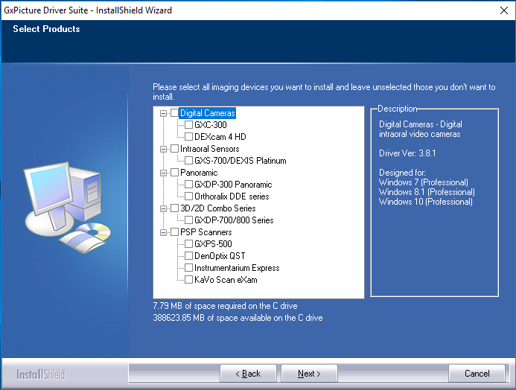Image resolution: width=516 pixels, height=390 pixels.
Task: Check the DenOptix QST checkbox
Action: click(x=188, y=256)
